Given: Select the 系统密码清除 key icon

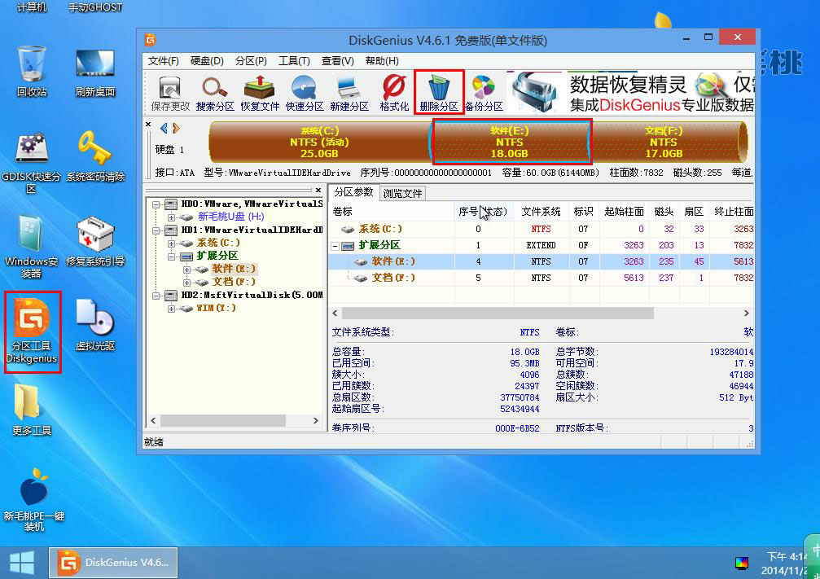Looking at the screenshot, I should (x=95, y=156).
